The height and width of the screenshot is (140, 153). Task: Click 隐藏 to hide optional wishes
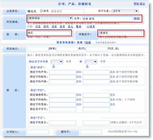(x=88, y=42)
